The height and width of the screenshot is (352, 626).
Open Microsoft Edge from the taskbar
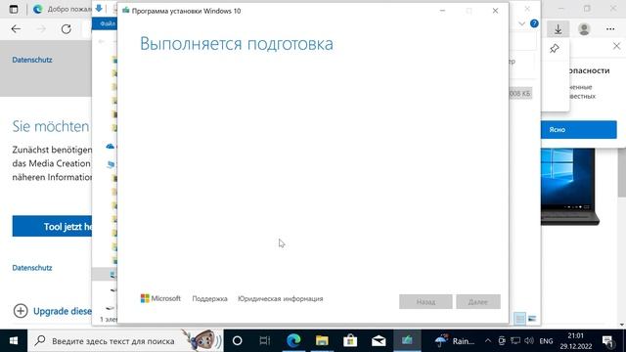click(x=293, y=341)
